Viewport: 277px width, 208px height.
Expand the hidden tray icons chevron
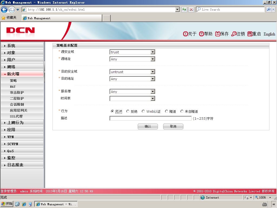tap(274, 204)
